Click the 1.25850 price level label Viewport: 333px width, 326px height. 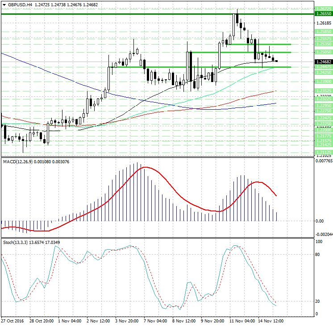pos(323,32)
